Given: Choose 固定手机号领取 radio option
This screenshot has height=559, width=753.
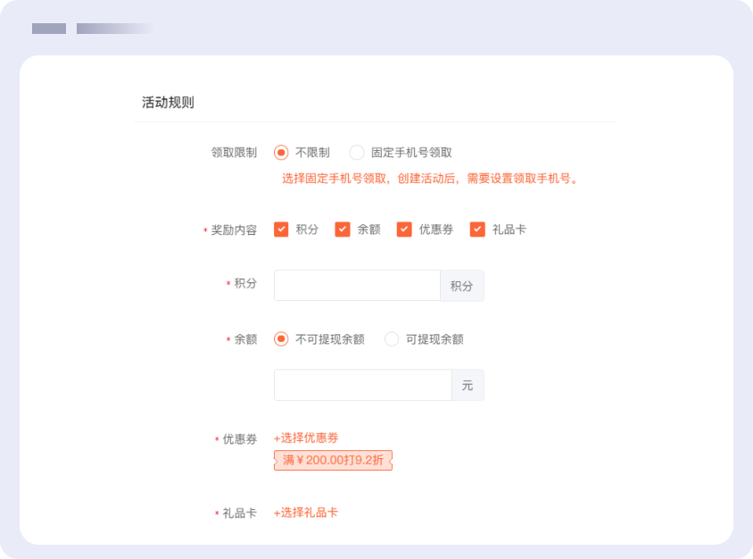Looking at the screenshot, I should click(x=357, y=153).
